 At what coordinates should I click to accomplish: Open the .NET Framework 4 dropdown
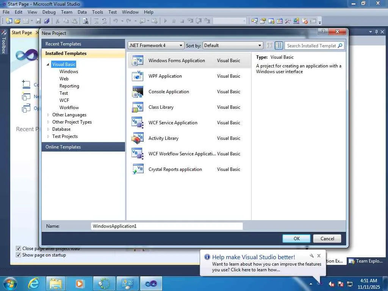(156, 45)
